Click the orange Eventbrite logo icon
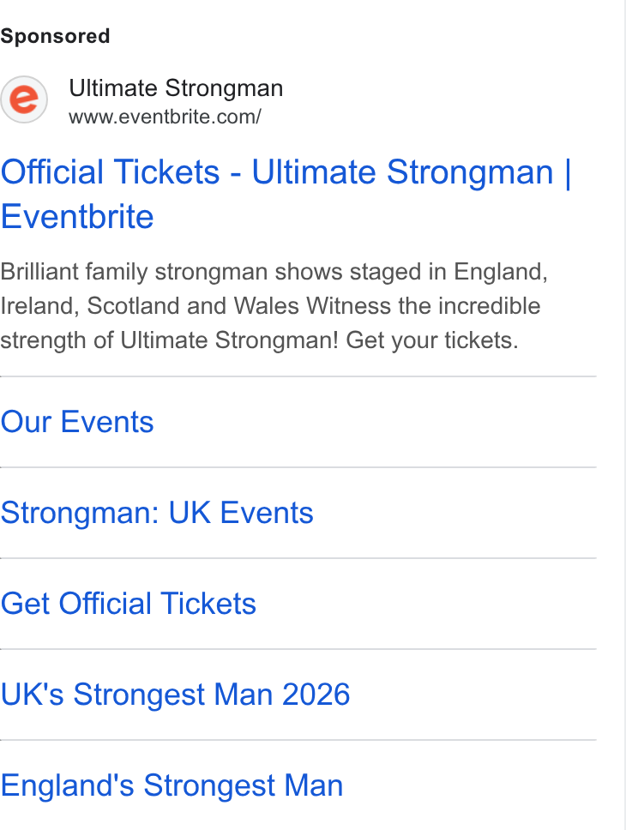626x830 pixels. tap(24, 99)
